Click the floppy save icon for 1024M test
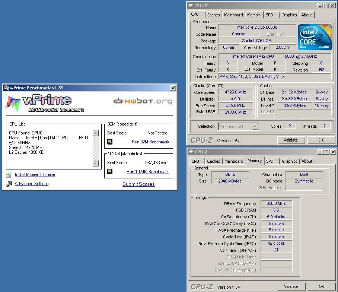The width and height of the screenshot is (338, 292). coord(110,172)
